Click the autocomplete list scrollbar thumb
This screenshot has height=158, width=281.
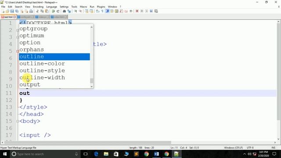click(x=92, y=81)
